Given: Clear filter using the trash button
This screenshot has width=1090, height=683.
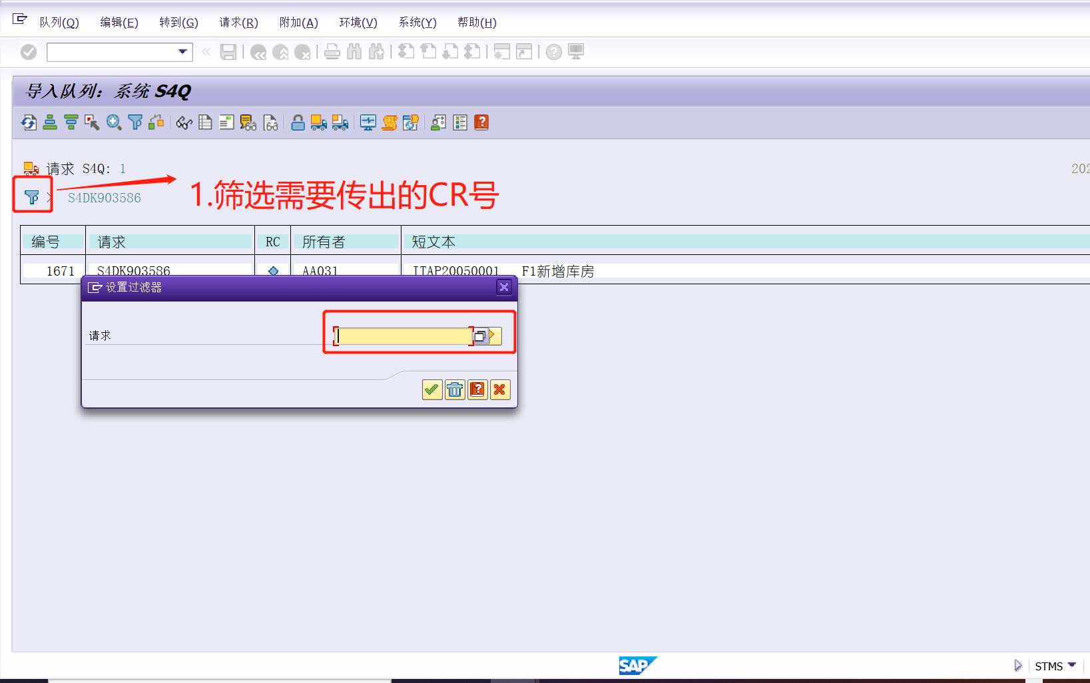Looking at the screenshot, I should pos(454,389).
